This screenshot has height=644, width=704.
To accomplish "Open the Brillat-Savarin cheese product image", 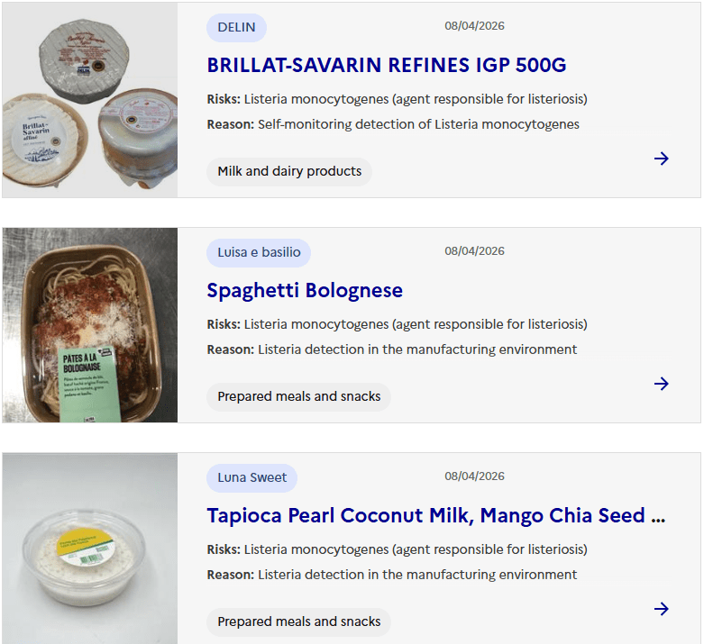I will (x=90, y=100).
